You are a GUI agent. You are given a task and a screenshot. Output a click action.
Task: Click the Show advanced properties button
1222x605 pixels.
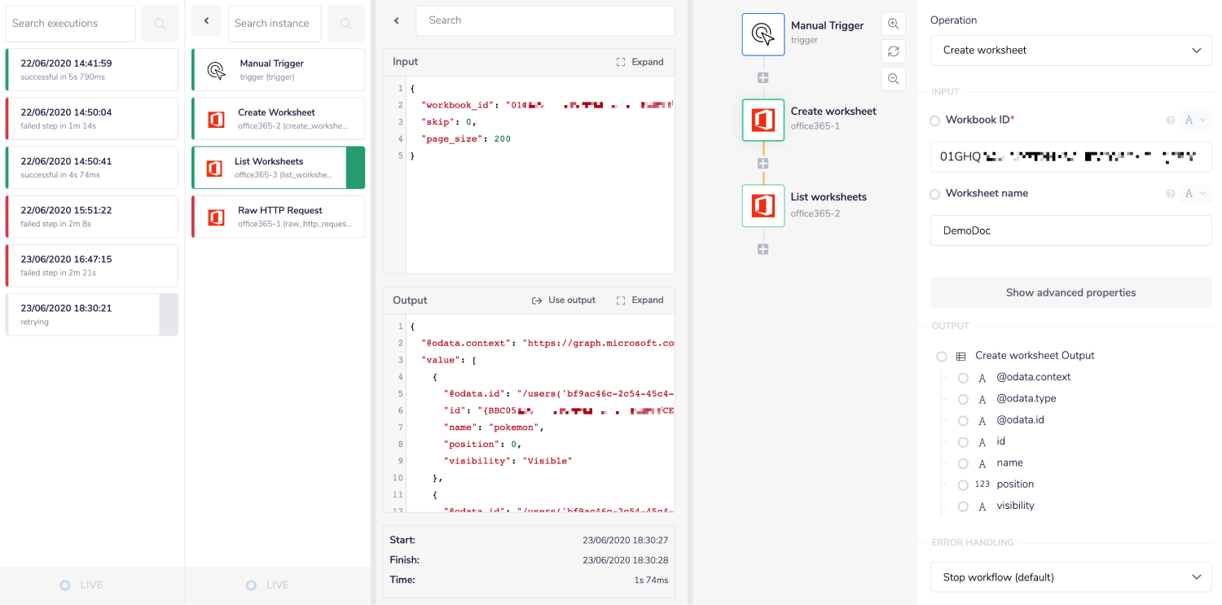(x=1070, y=292)
